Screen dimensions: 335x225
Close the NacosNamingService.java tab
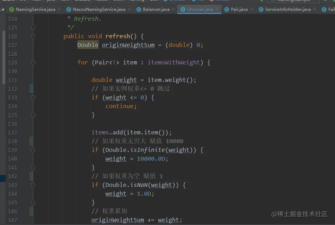point(129,9)
